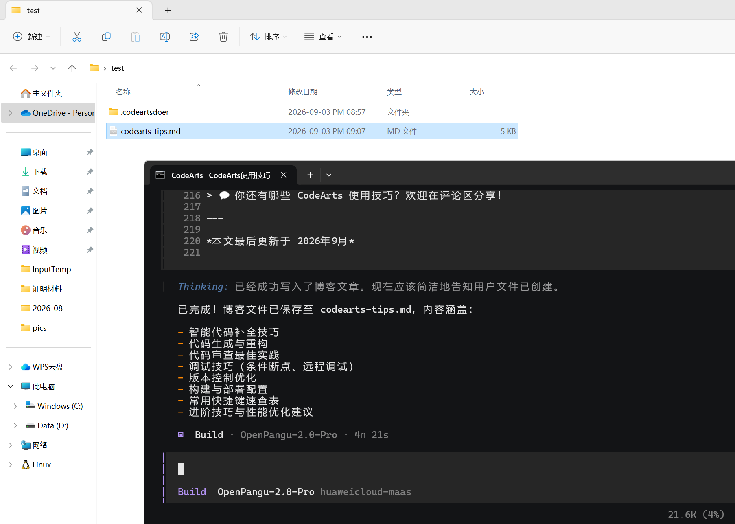This screenshot has height=524, width=735.
Task: Select the .codeartsdoer folder row
Action: pos(312,112)
